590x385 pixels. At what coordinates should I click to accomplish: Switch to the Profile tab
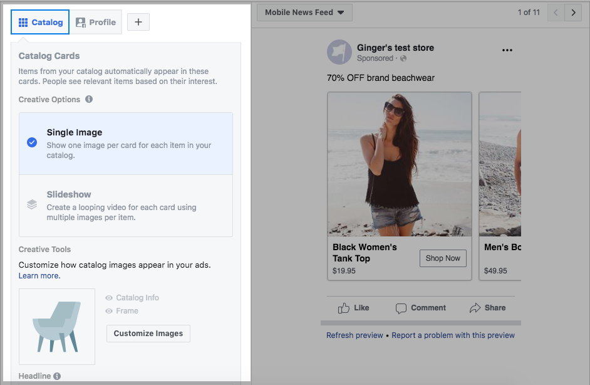click(96, 22)
